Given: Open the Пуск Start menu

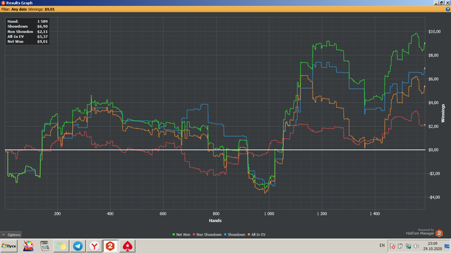Looking at the screenshot, I should (x=9, y=246).
